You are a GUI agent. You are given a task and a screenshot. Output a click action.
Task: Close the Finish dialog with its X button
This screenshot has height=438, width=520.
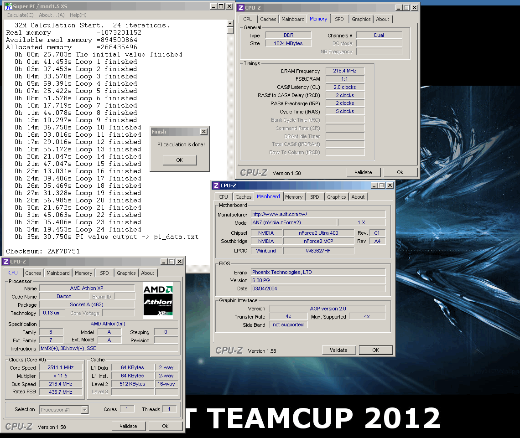204,132
